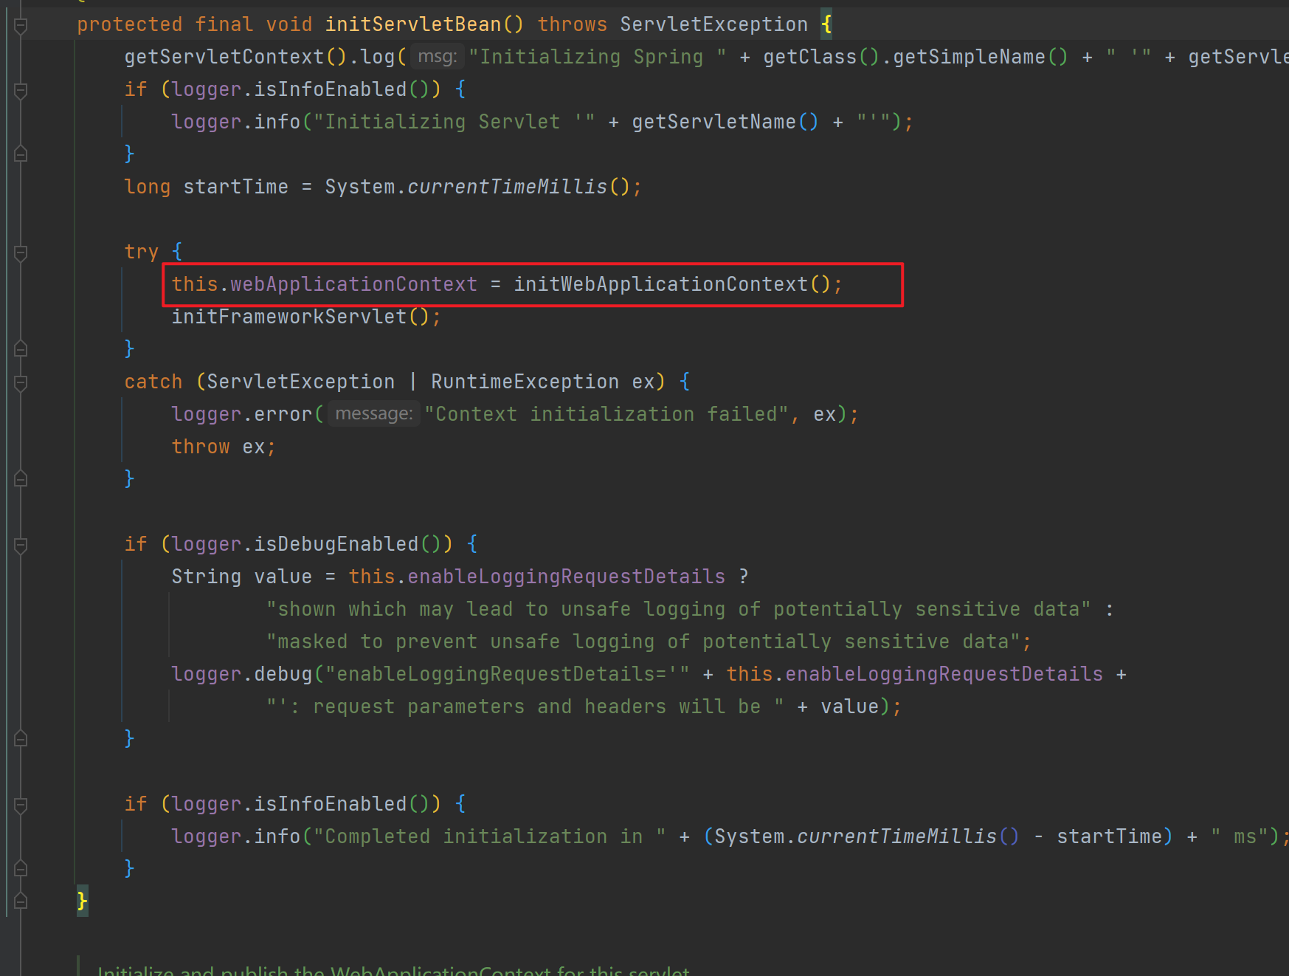Screen dimensions: 1289x976
Task: Click currentTimeMillis in the startTime declaration
Action: (508, 187)
